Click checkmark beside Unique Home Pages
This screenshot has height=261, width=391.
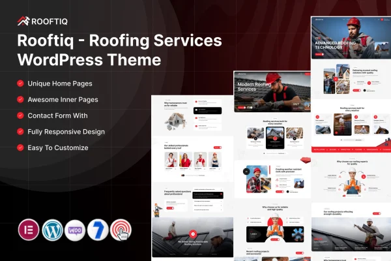click(x=20, y=84)
